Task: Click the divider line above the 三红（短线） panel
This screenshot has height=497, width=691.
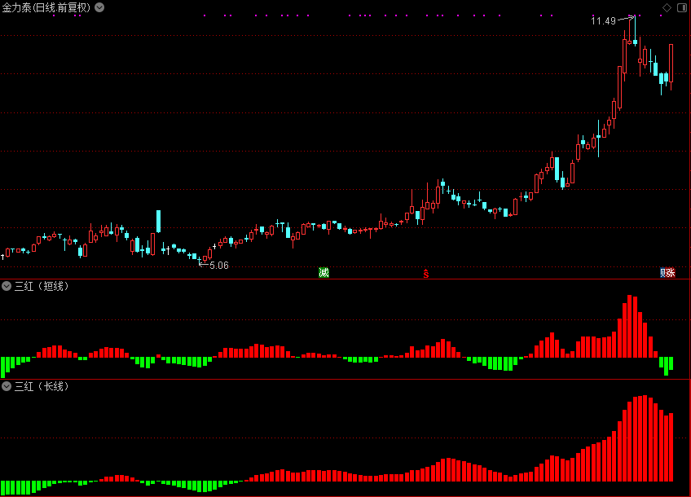Action: 345,279
